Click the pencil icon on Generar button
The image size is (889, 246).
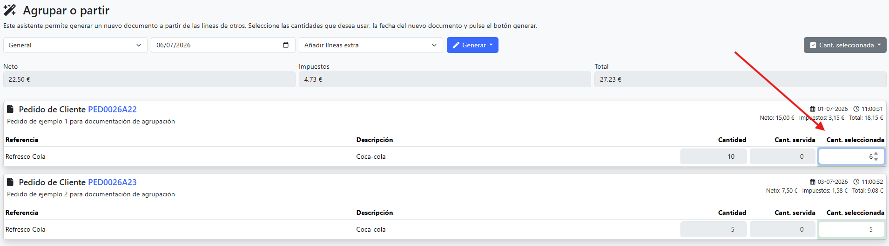pyautogui.click(x=456, y=45)
